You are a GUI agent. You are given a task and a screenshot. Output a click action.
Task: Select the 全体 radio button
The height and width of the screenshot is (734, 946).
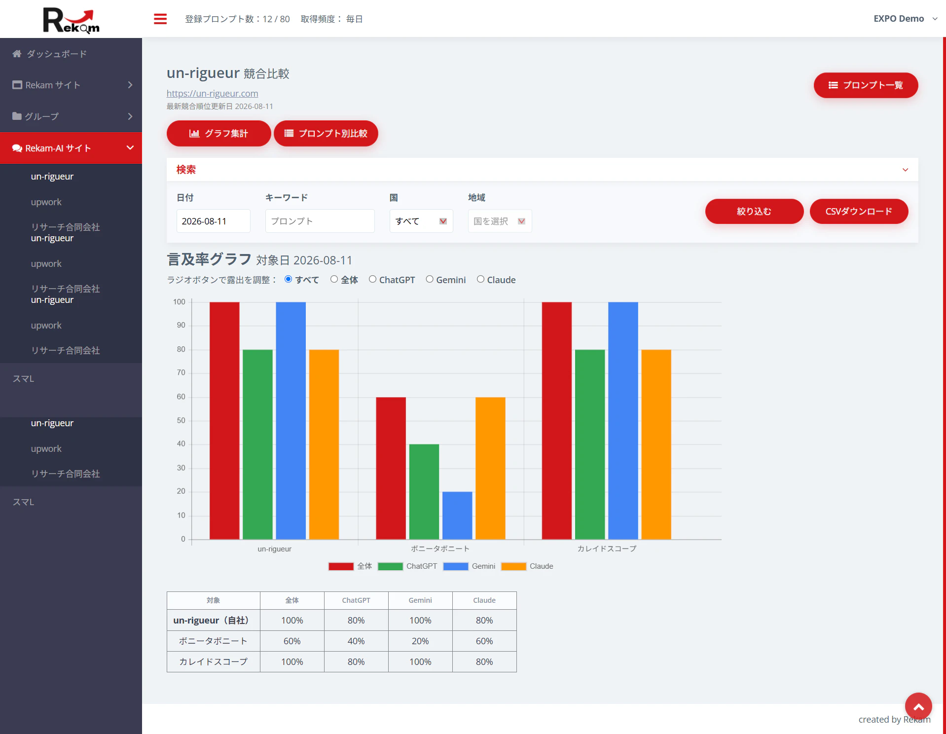(x=334, y=279)
